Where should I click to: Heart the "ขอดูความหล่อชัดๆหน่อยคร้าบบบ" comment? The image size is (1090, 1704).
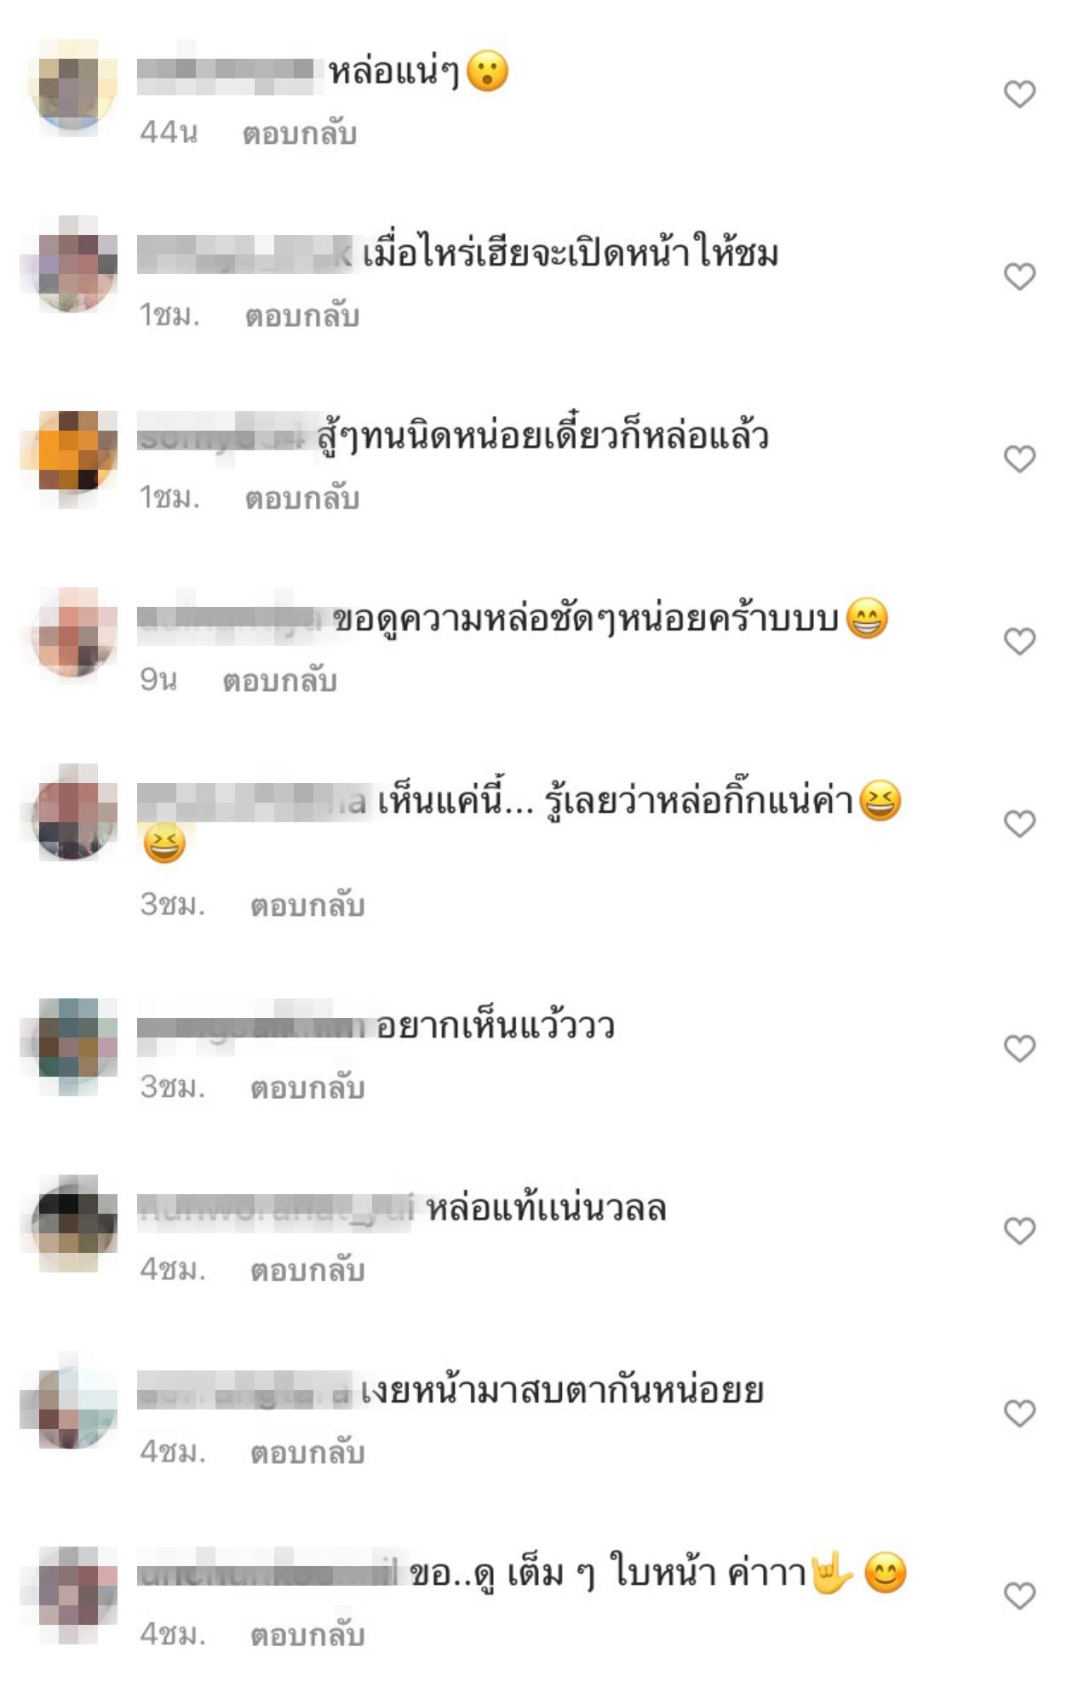[x=1019, y=641]
